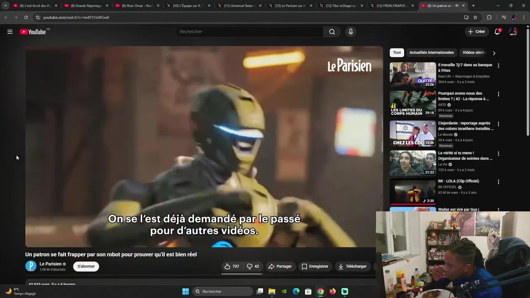Screen dimensions: 530x298
Task: Save the video with Enregistrer
Action: (315, 267)
